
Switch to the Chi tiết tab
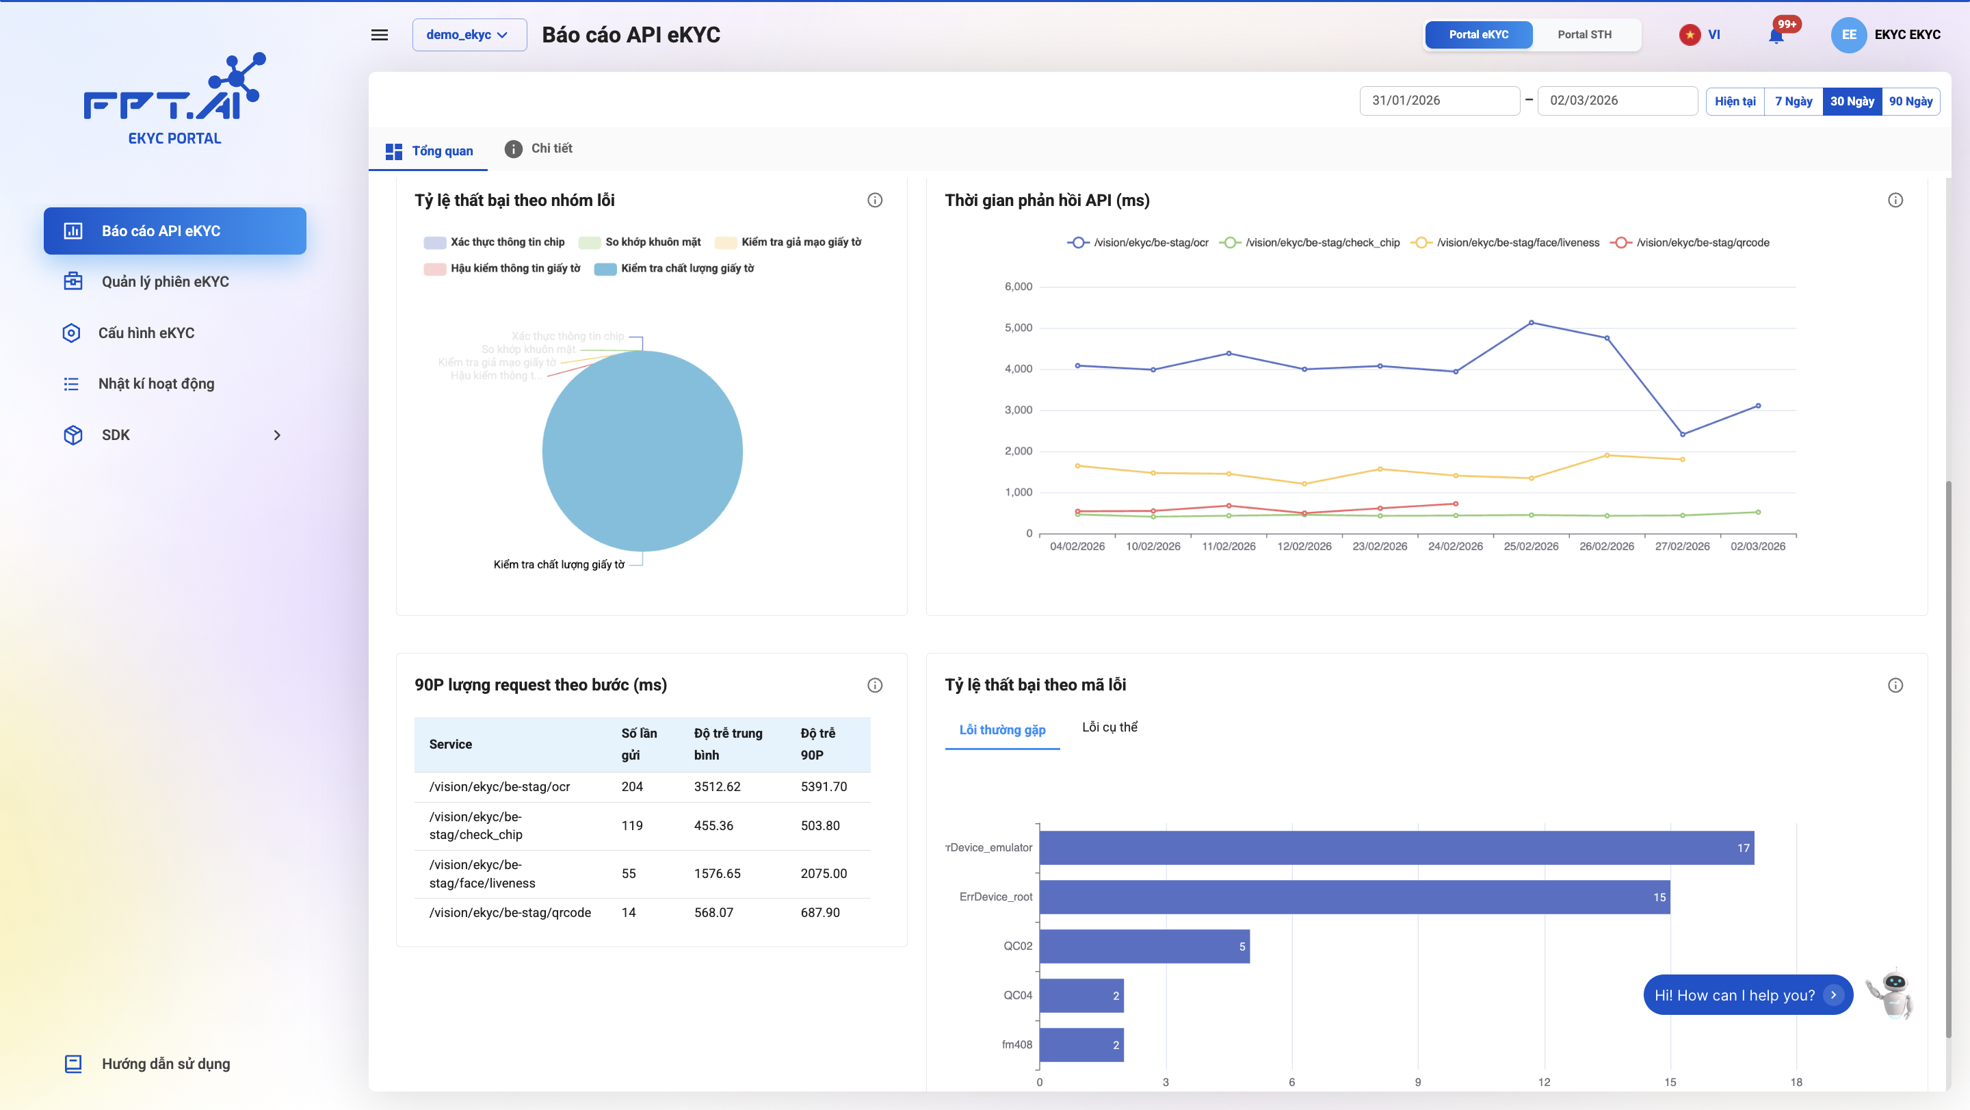coord(538,149)
